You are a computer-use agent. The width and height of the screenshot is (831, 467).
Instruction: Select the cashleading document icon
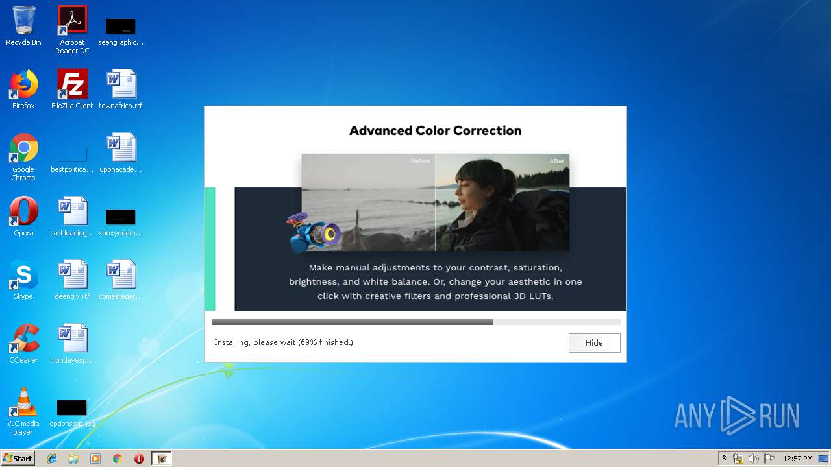(72, 217)
